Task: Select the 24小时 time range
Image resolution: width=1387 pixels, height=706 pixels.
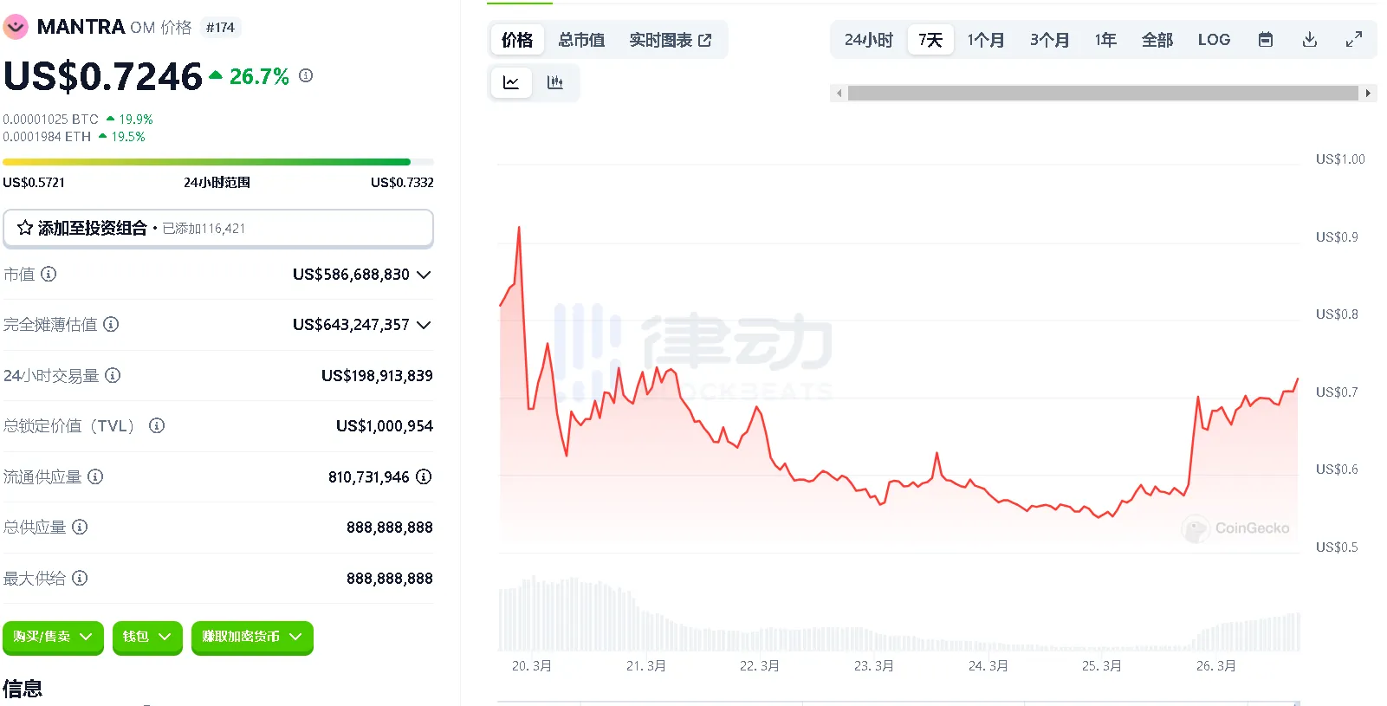Action: point(868,40)
